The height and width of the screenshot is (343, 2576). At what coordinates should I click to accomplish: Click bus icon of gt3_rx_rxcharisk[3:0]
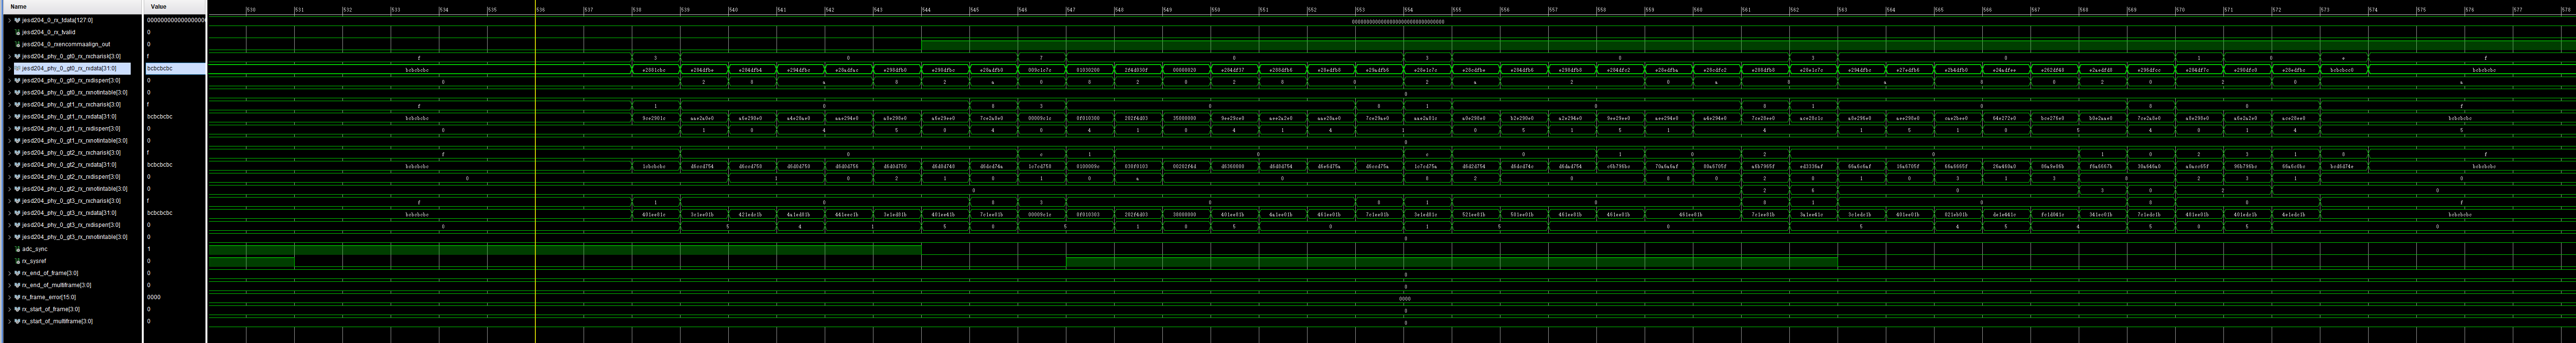coord(18,201)
